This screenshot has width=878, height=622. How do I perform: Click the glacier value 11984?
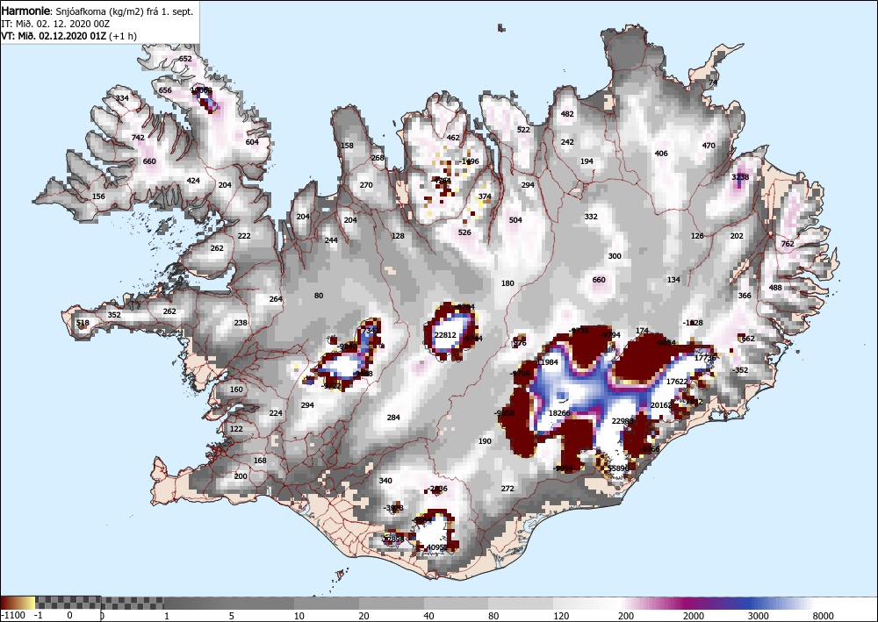(547, 362)
